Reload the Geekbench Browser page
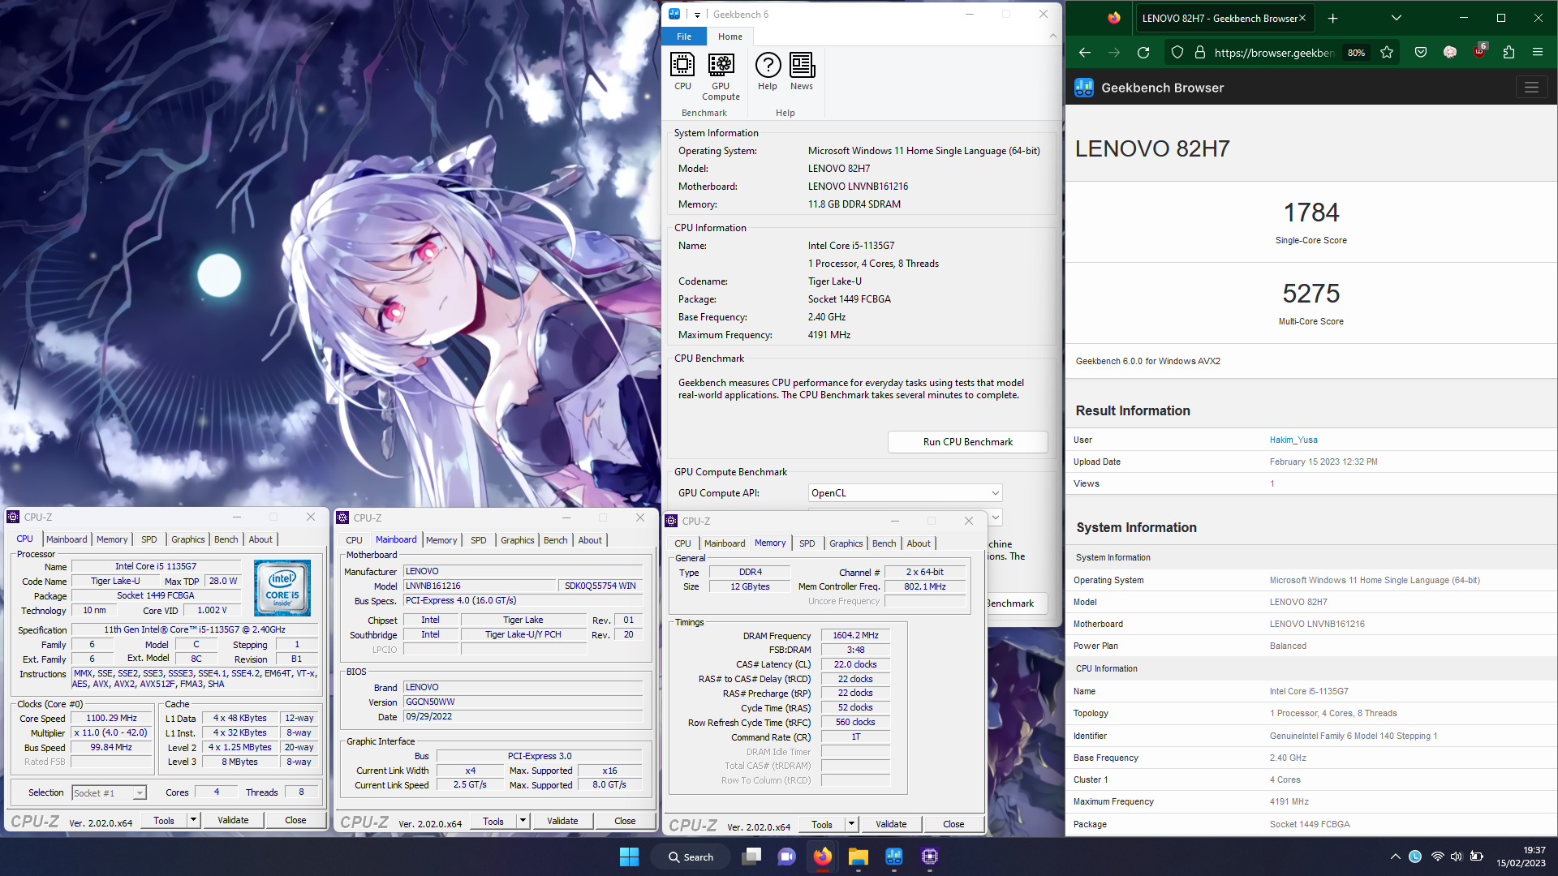Viewport: 1558px width, 876px height. (x=1143, y=53)
